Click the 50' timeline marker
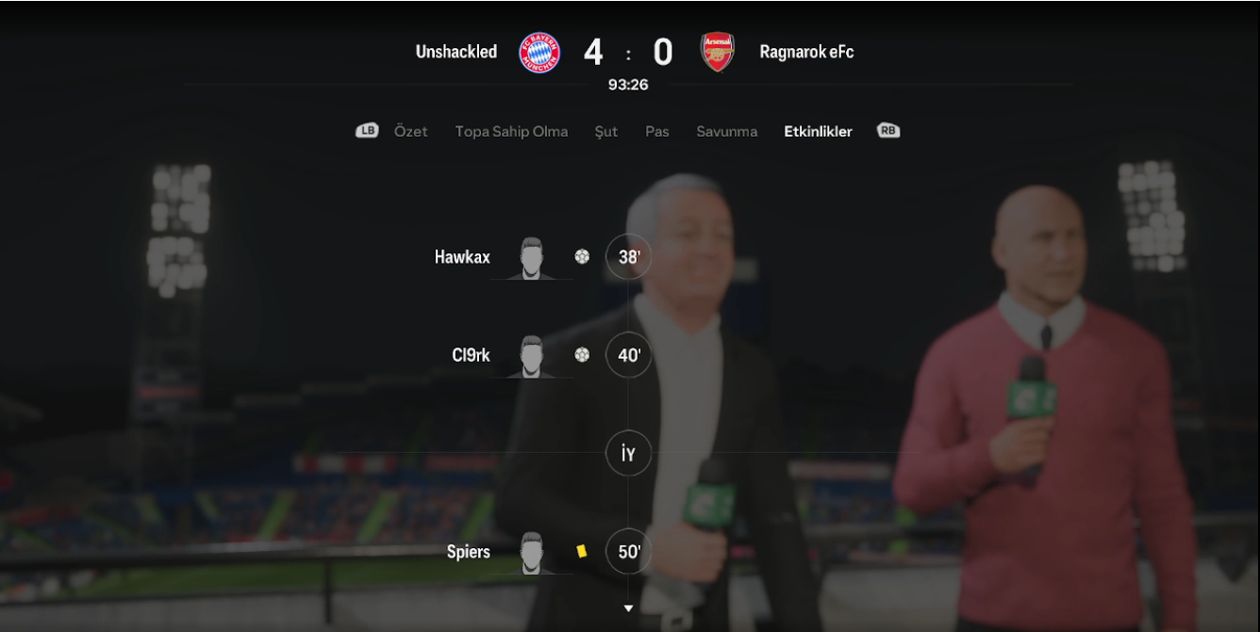The width and height of the screenshot is (1260, 632). (x=629, y=552)
